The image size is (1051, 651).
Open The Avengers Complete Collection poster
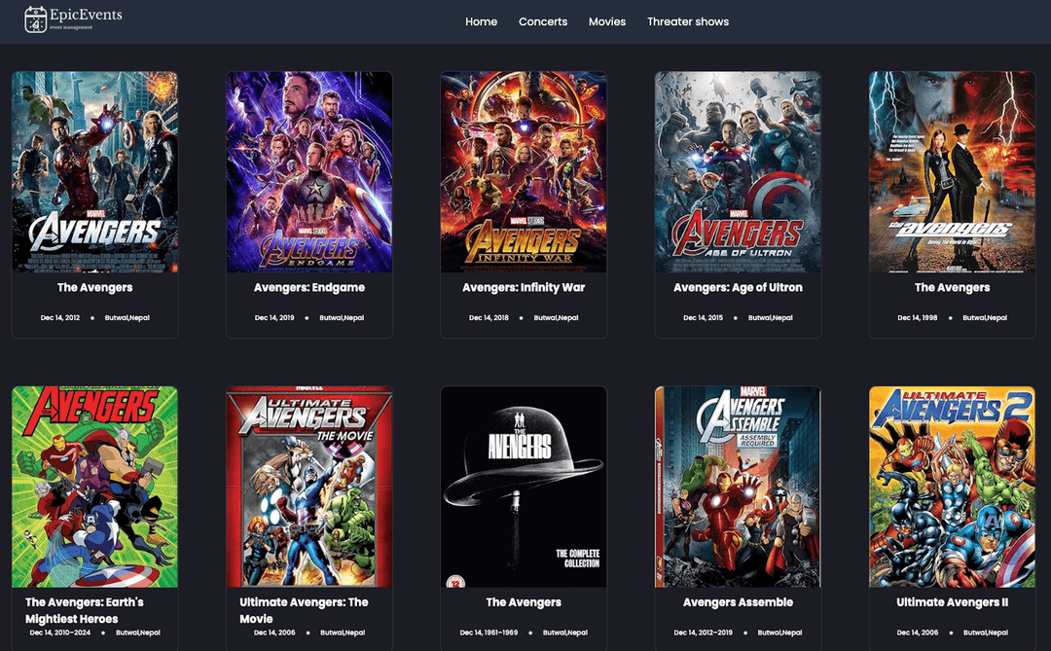coord(524,486)
